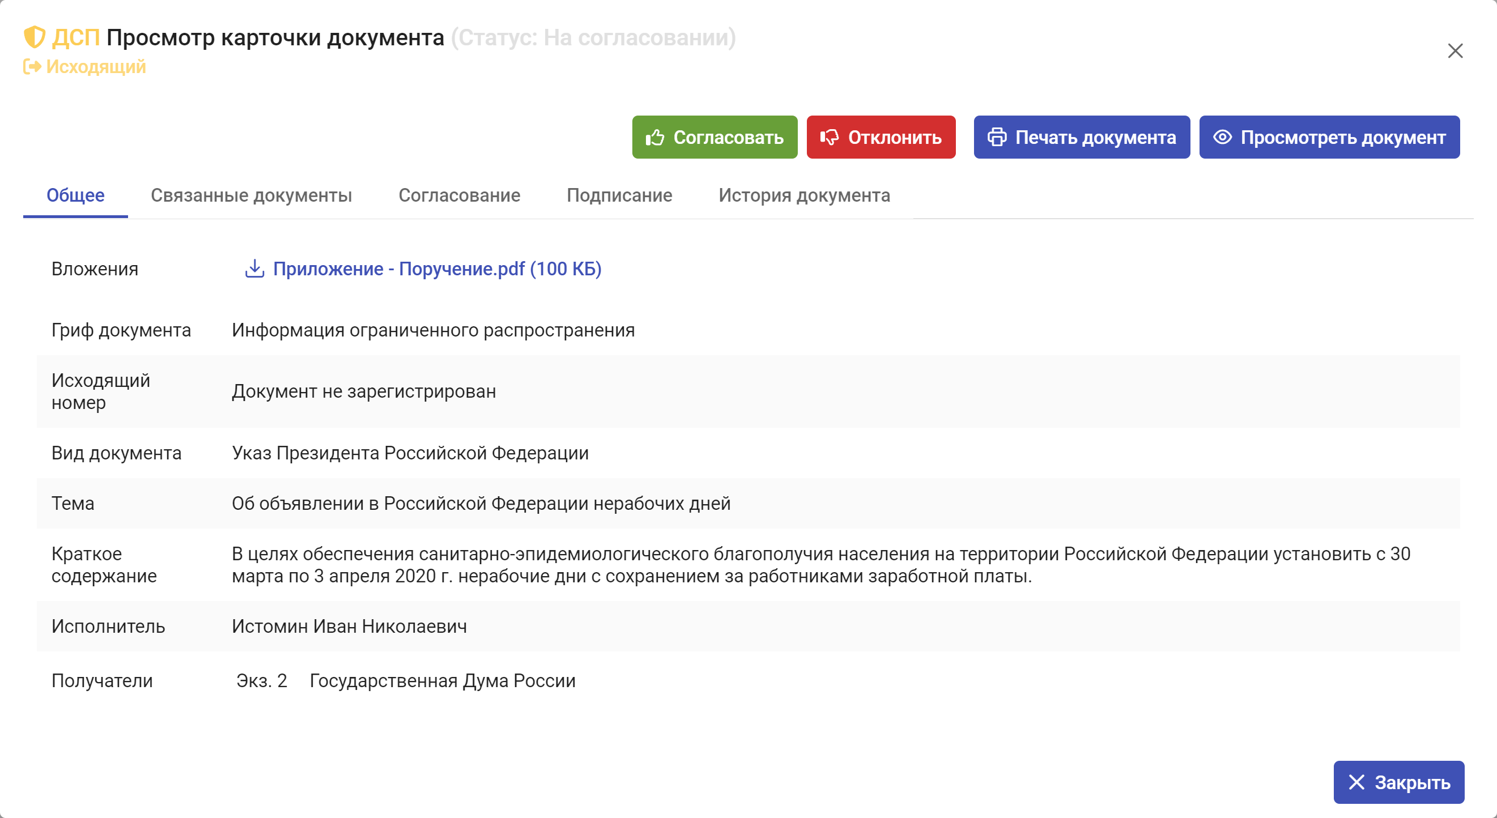The width and height of the screenshot is (1497, 818).
Task: Click the outgoing arrow icon near Исходящий
Action: click(x=32, y=67)
